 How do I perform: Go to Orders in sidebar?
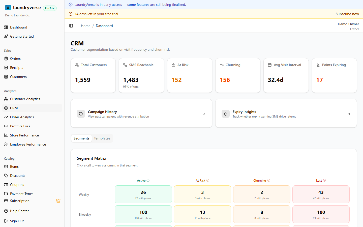click(32, 59)
